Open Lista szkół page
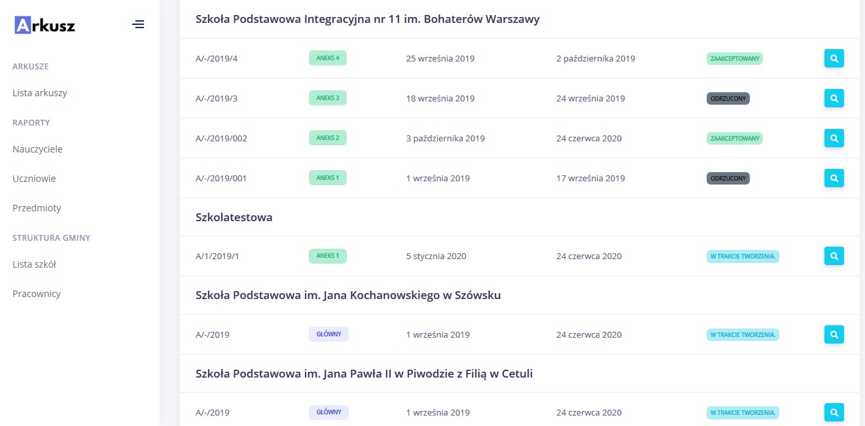Image resolution: width=865 pixels, height=426 pixels. coord(34,264)
